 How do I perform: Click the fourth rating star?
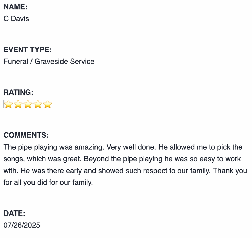coord(38,104)
